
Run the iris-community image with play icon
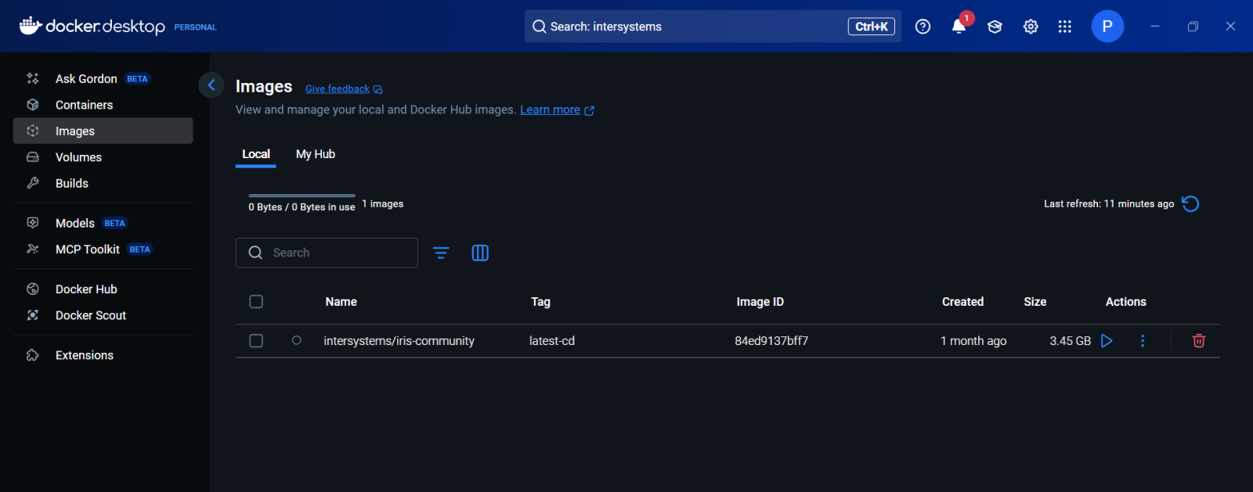click(x=1107, y=341)
